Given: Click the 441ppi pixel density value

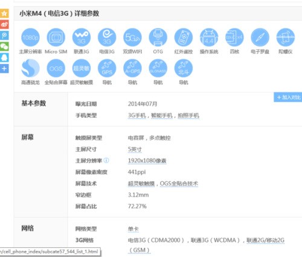Looking at the screenshot, I should (137, 172).
